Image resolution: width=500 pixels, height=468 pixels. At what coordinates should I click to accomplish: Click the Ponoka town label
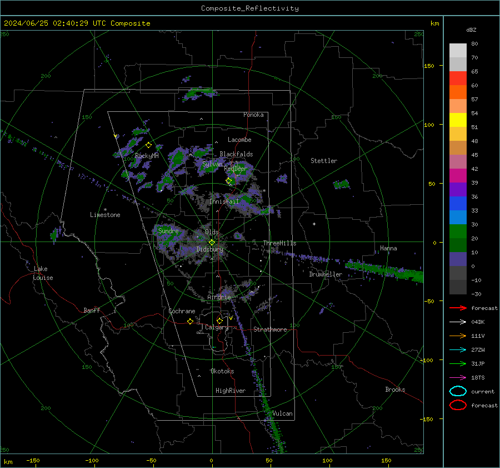(253, 115)
